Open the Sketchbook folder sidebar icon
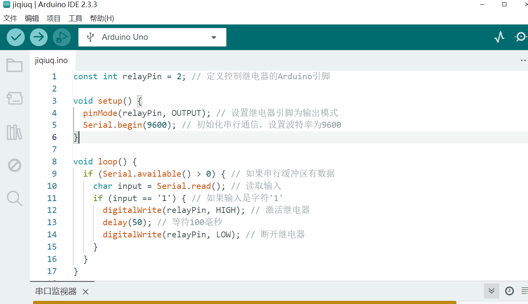Screen dimensions: 528x304 pos(15,65)
